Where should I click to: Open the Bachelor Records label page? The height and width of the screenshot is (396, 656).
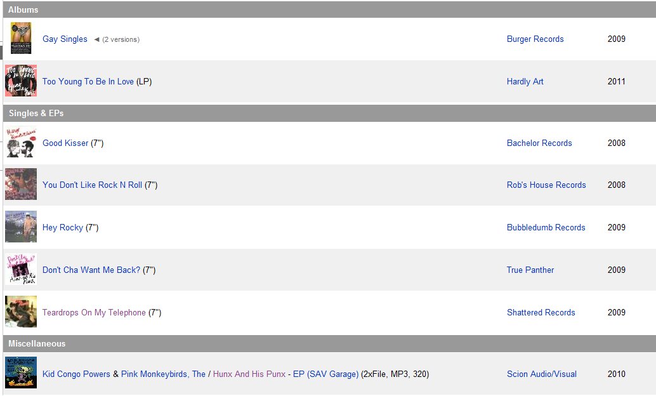[539, 143]
